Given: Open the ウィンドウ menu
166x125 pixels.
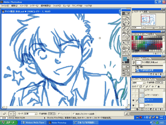Looking at the screenshot, I should [77, 6].
